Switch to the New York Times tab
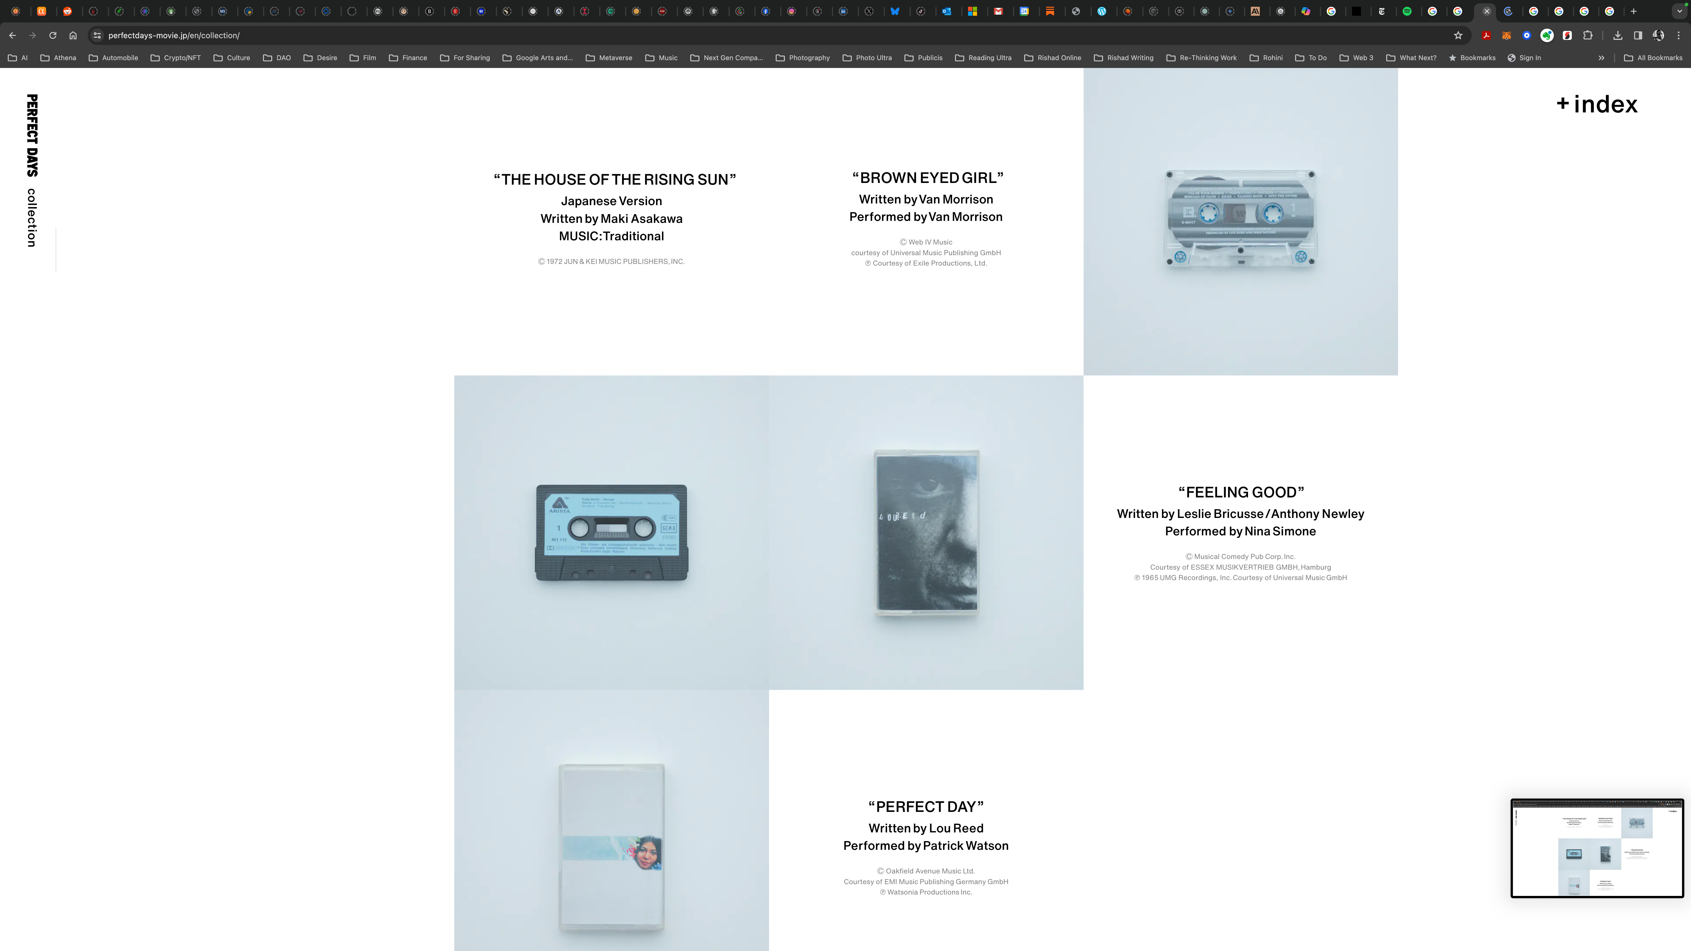The image size is (1691, 951). pos(1381,11)
